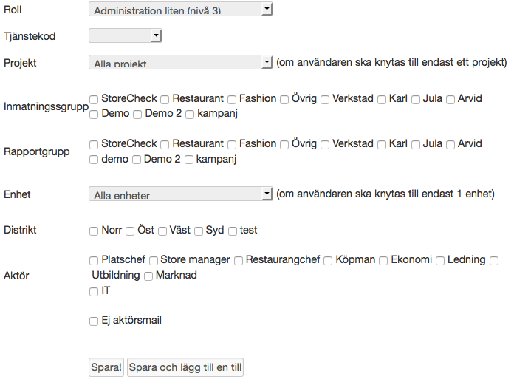
Task: Check the IT actor checkbox
Action: 94,292
